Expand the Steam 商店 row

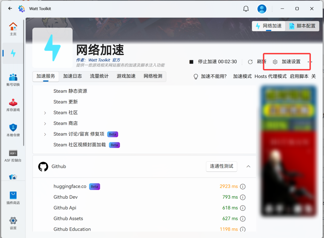(45, 124)
